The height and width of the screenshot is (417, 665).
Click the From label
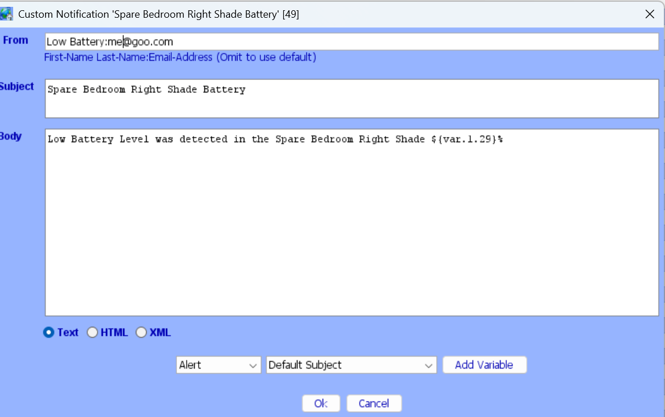(15, 41)
